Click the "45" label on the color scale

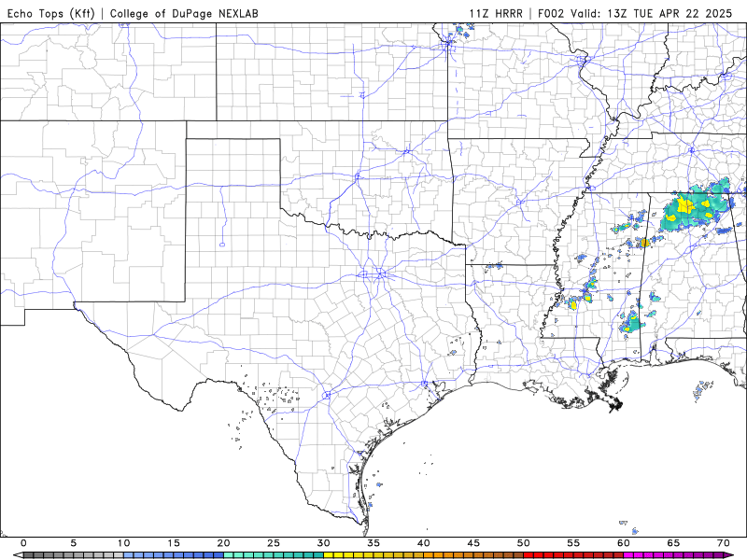(x=473, y=543)
